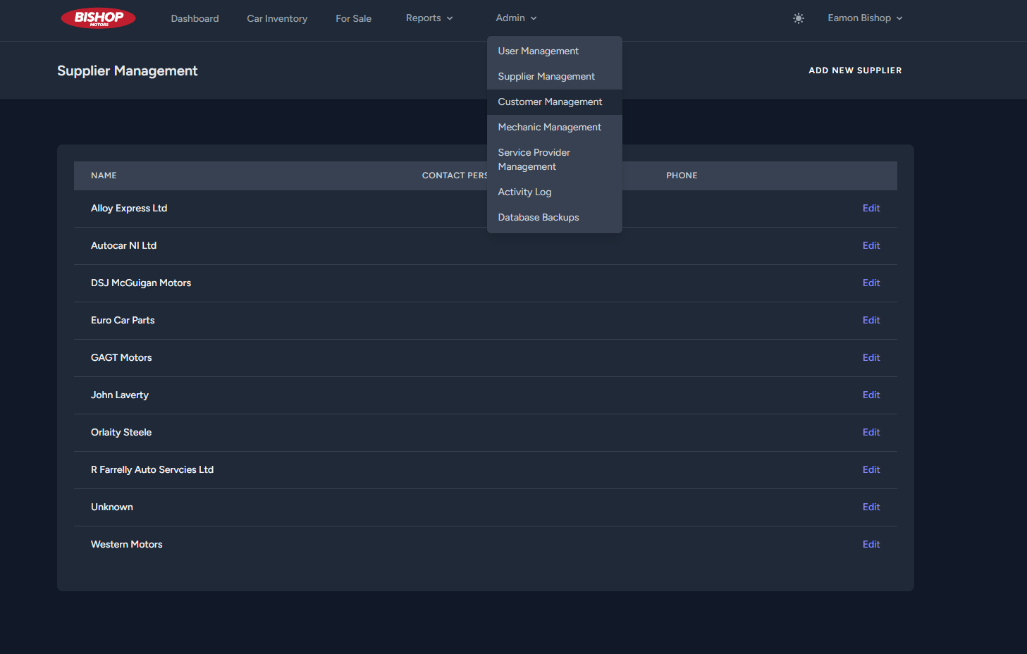Go to Service Provider Management

pyautogui.click(x=534, y=159)
